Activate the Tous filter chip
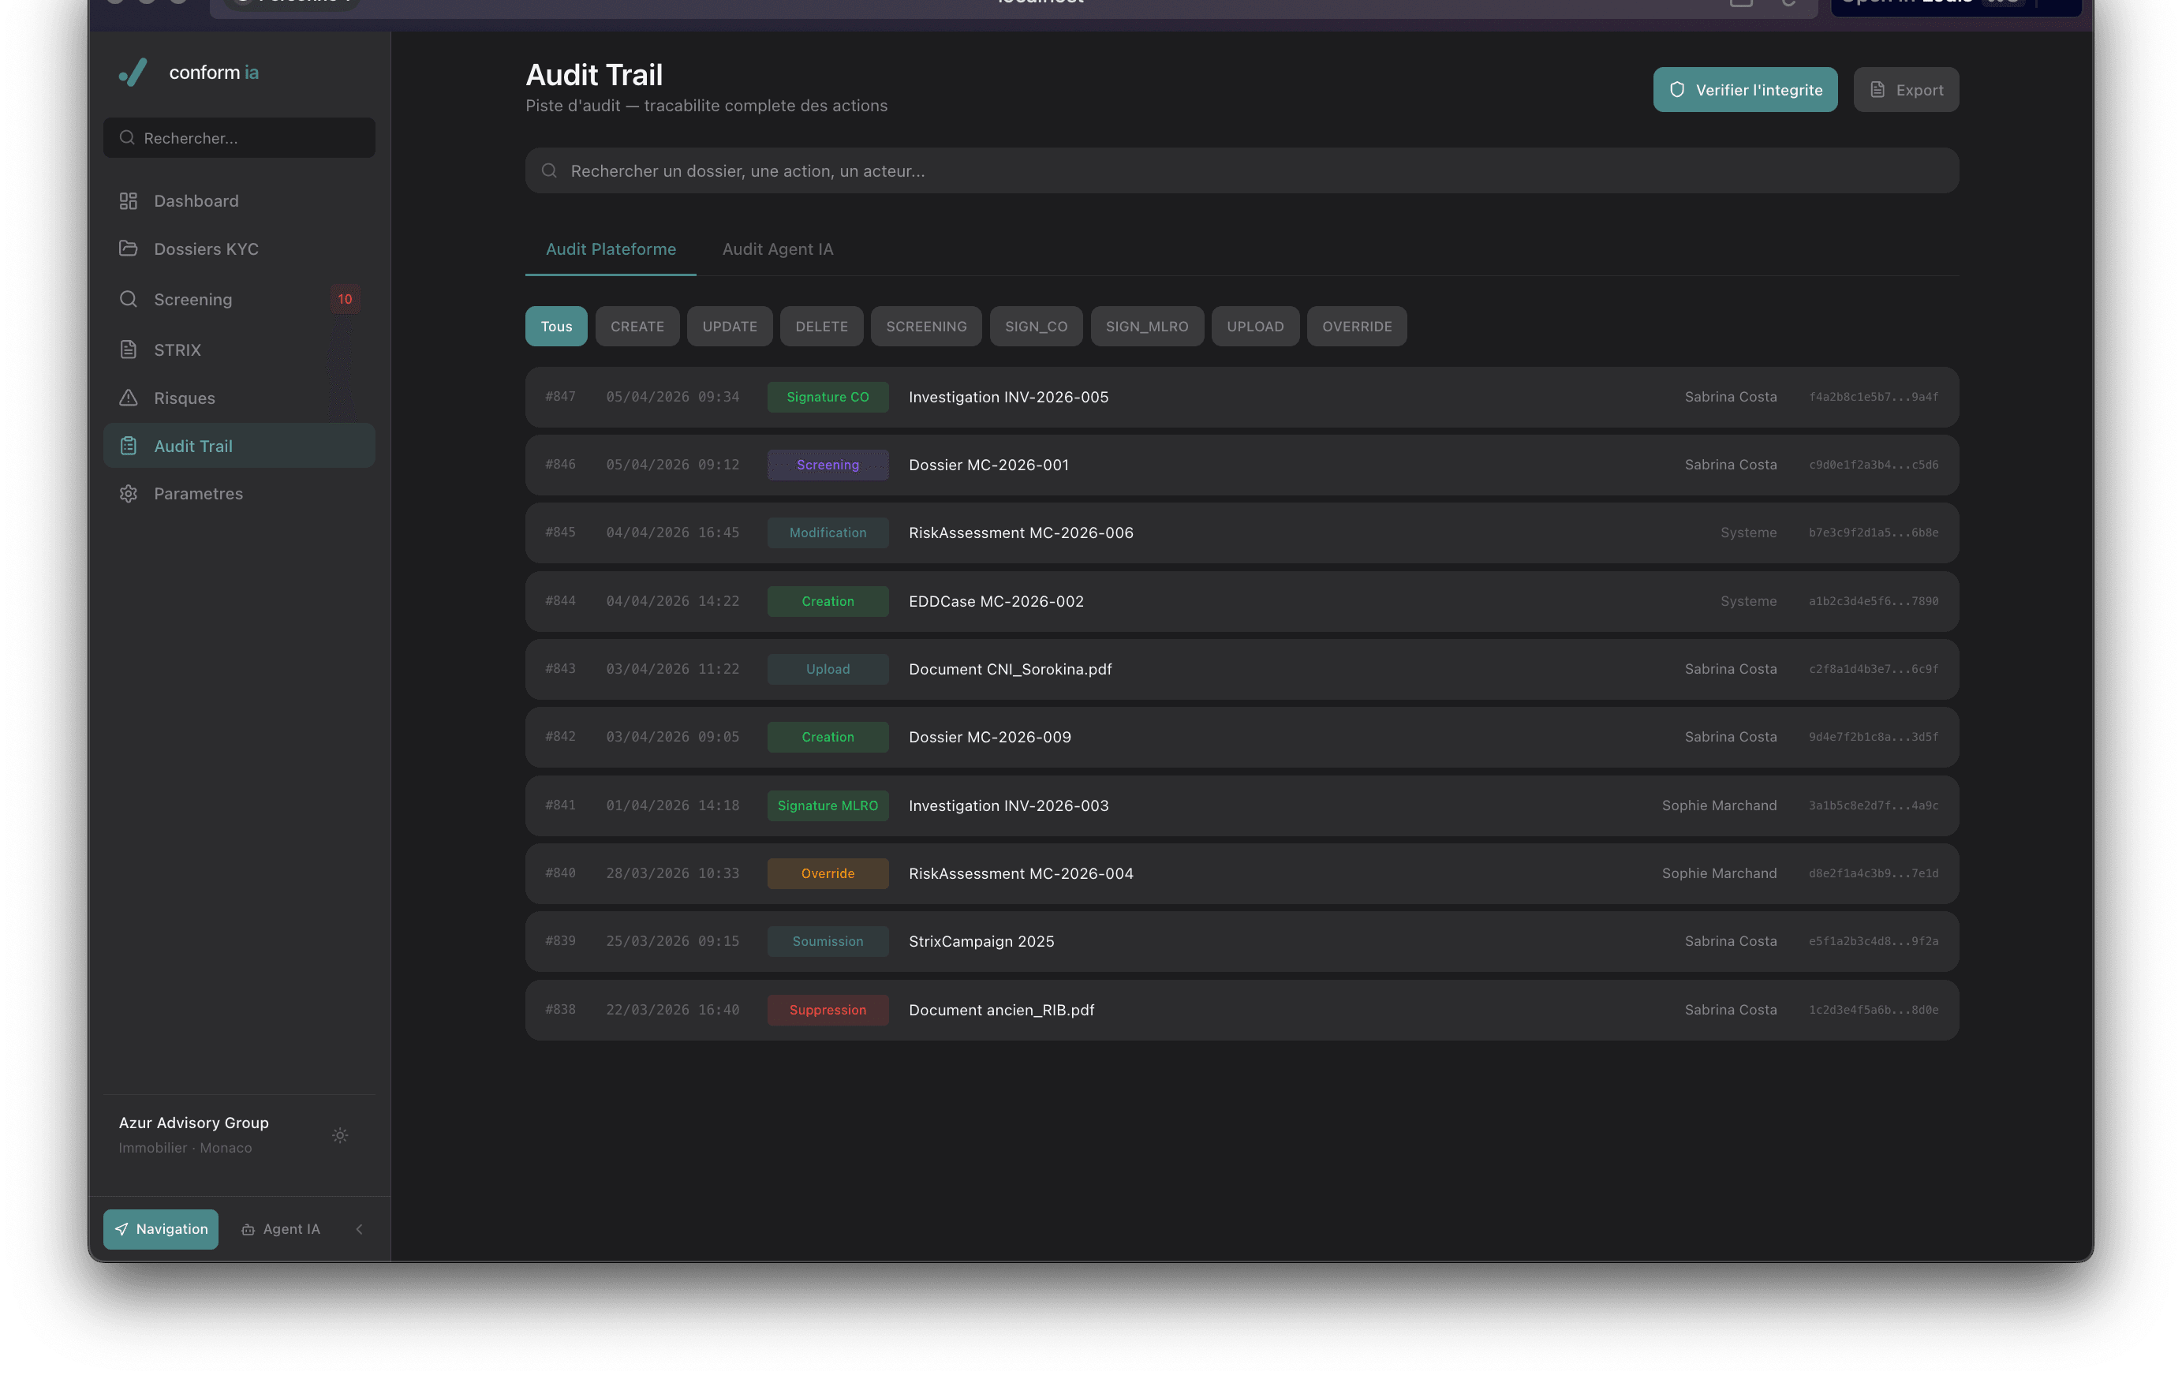Screen dimensions: 2182x1379 (x=555, y=326)
